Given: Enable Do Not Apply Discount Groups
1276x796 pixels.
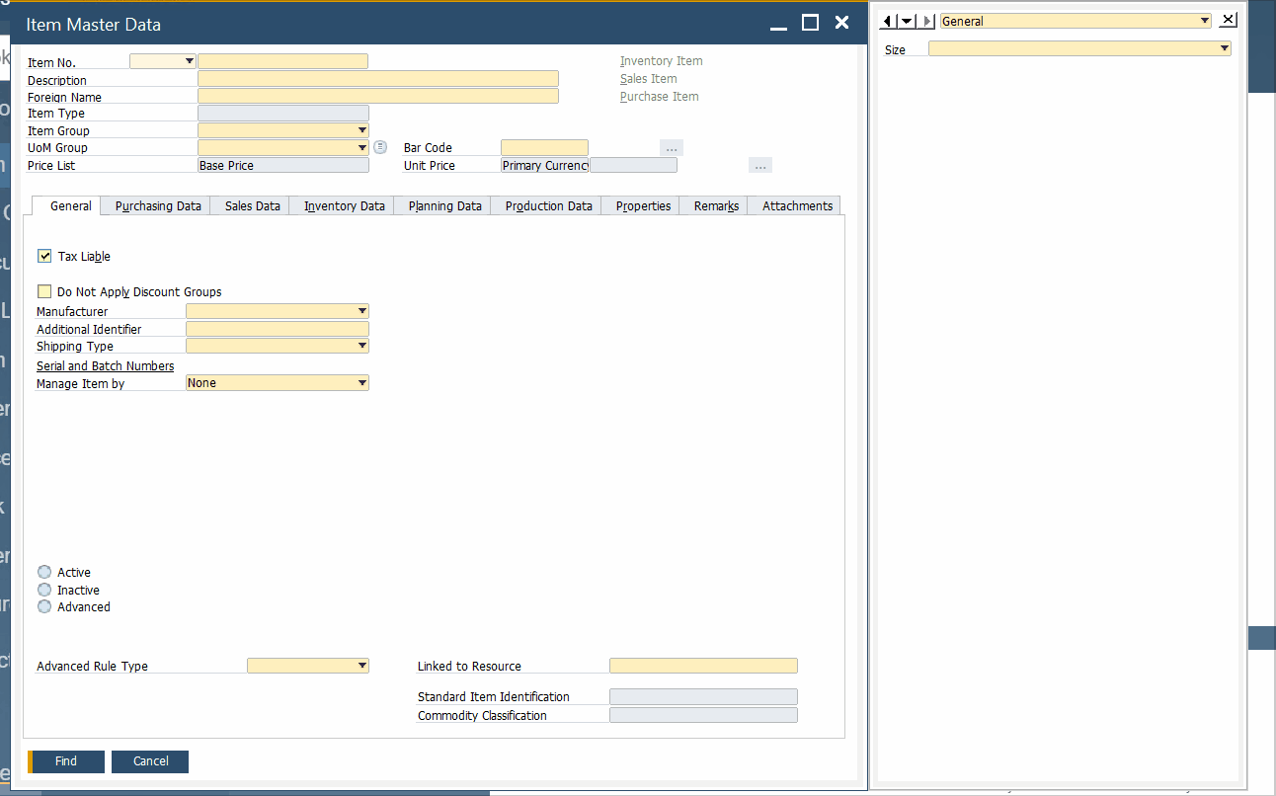Looking at the screenshot, I should 44,291.
